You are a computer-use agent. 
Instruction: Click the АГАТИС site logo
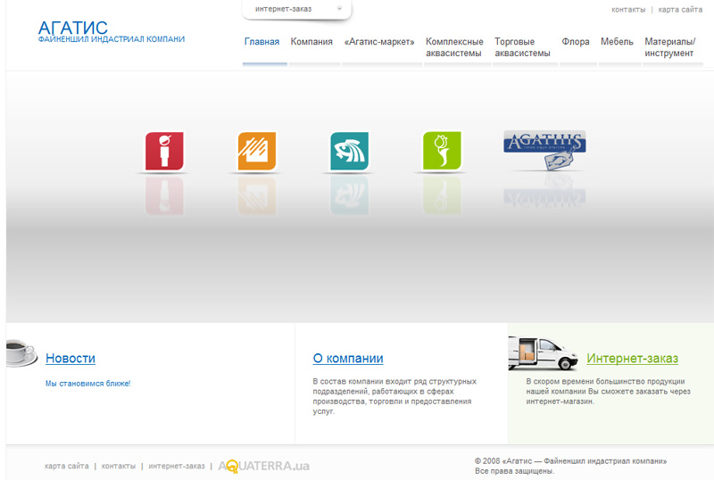pos(73,29)
